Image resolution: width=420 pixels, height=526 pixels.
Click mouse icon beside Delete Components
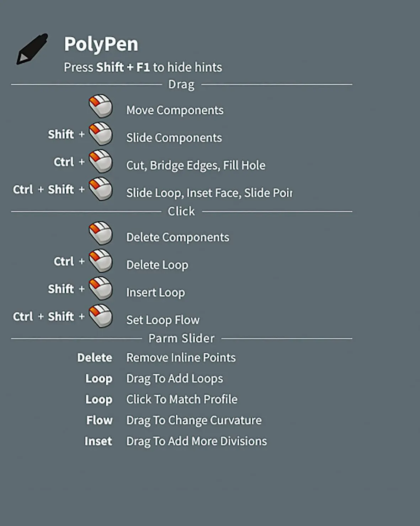pos(101,233)
